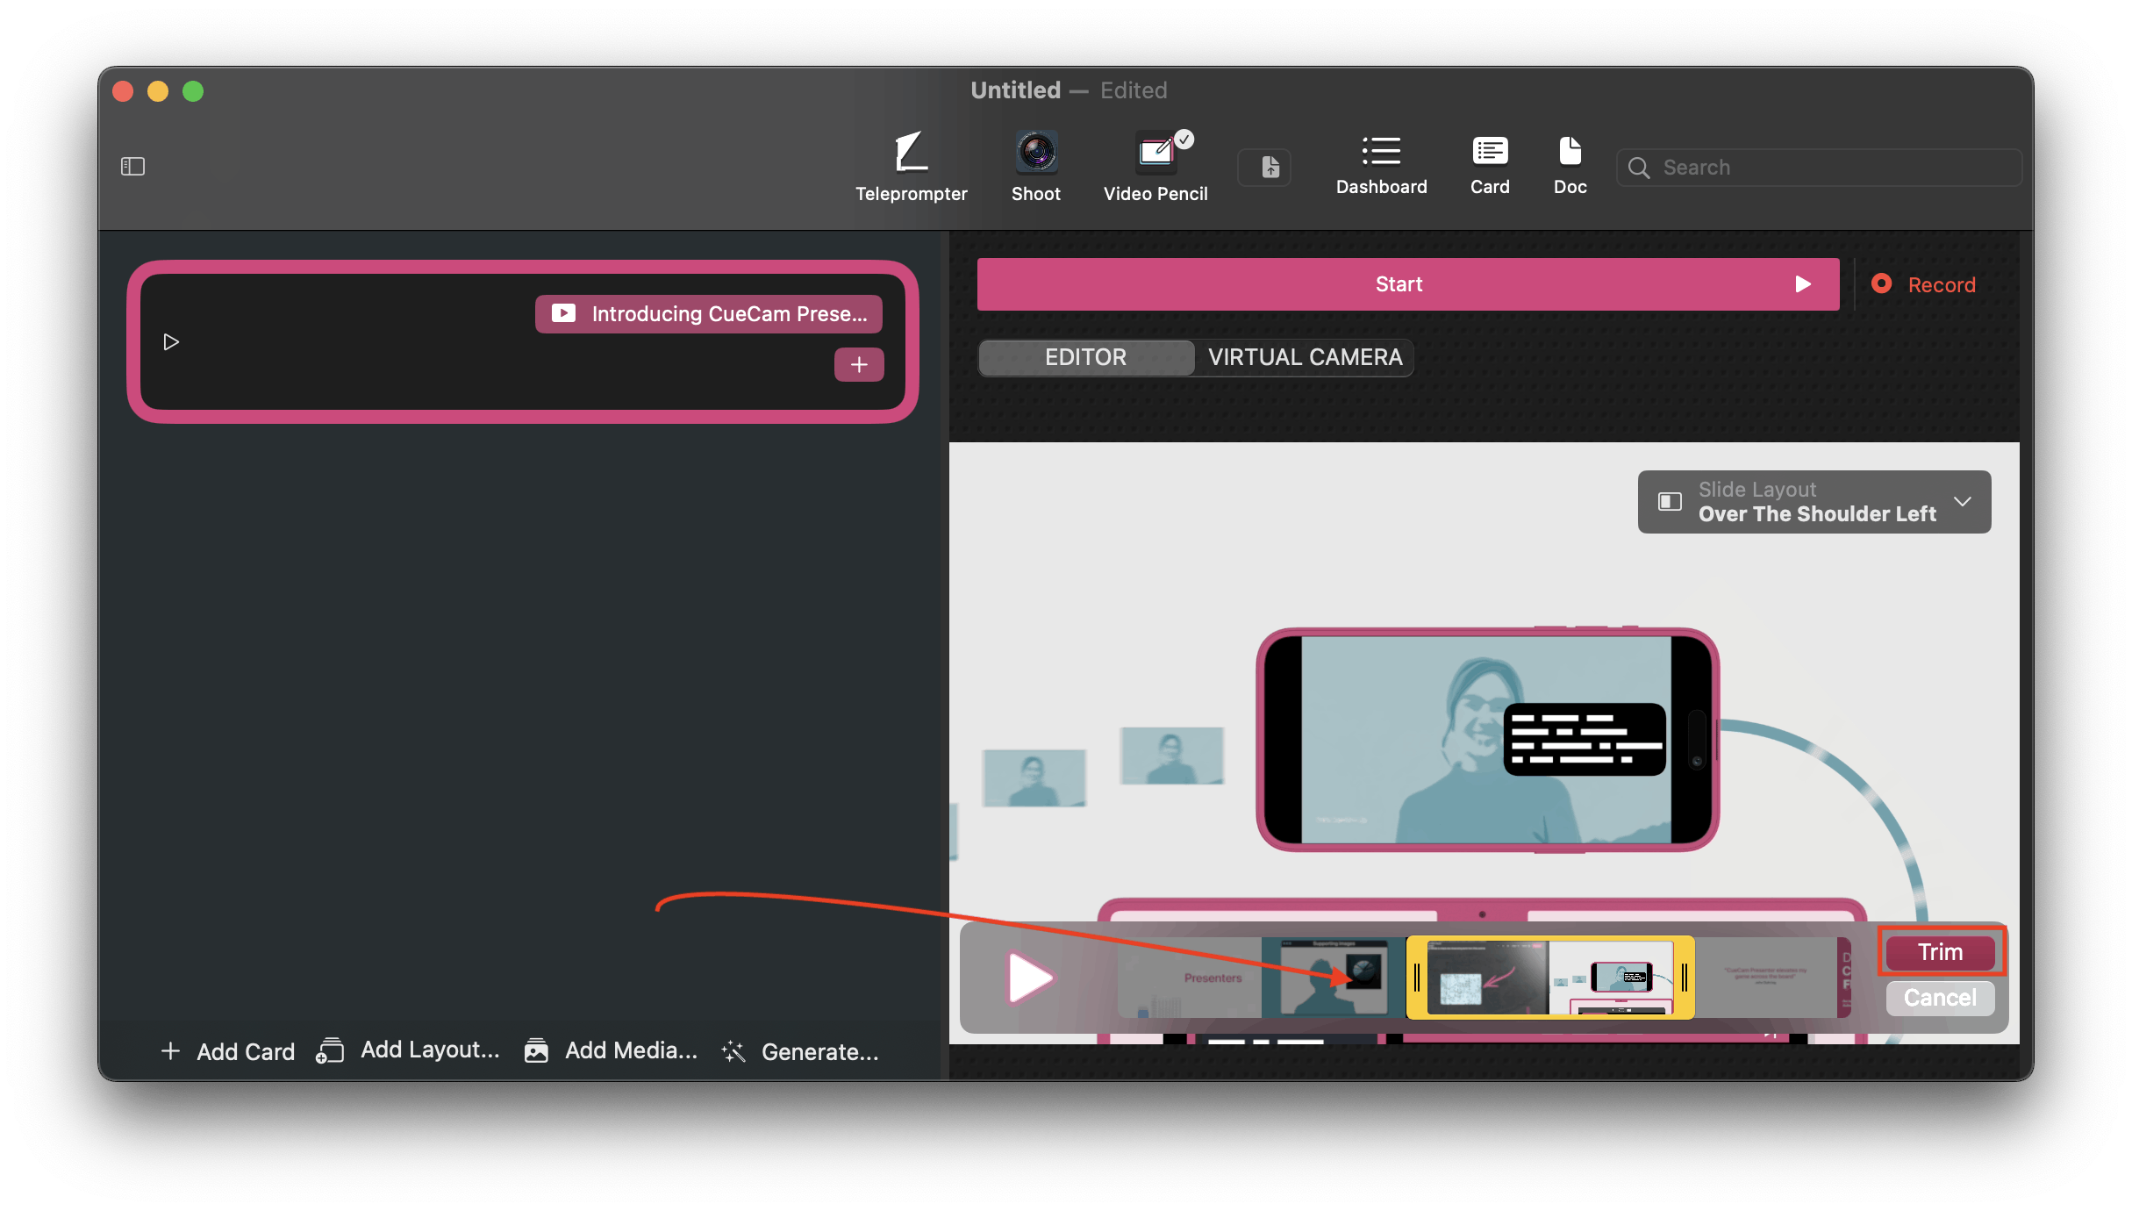Switch to the EDITOR tab
This screenshot has width=2132, height=1211.
[x=1085, y=357]
